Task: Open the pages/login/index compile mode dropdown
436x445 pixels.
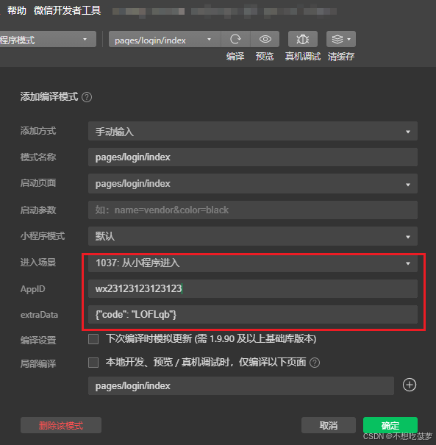Action: point(165,39)
